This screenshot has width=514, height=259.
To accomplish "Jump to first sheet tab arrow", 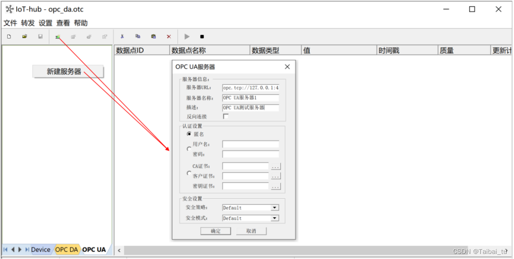I will coord(5,250).
